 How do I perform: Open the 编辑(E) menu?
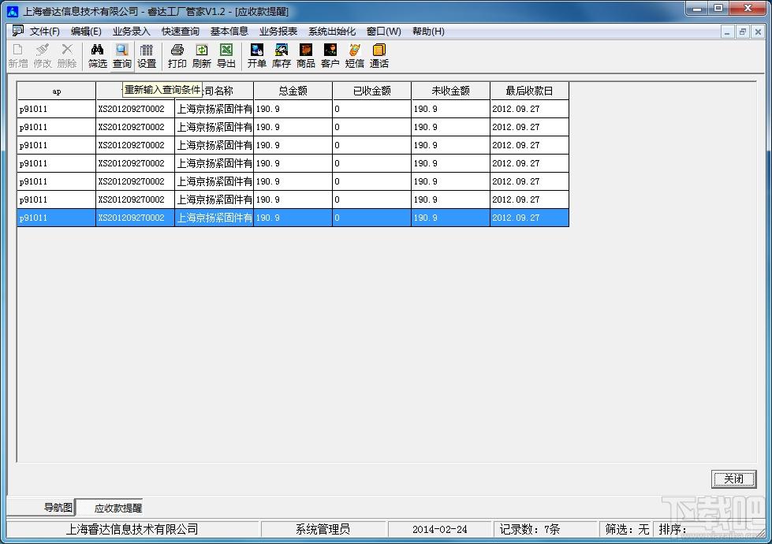[86, 31]
